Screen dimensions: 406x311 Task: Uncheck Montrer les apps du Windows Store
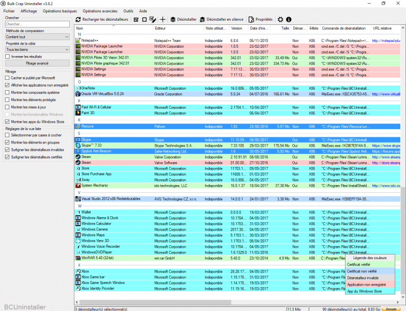(7, 122)
